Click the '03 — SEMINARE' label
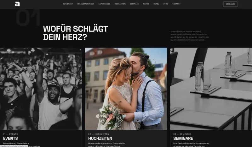The image size is (252, 147). 182,134
